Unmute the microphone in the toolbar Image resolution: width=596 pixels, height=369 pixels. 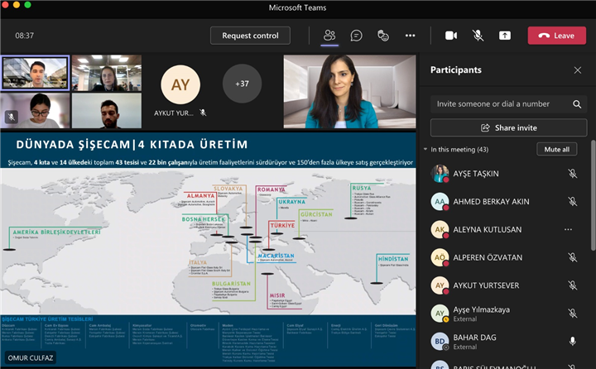coord(478,36)
